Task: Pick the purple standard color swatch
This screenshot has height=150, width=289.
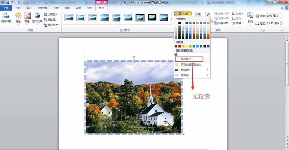Action: tap(208, 46)
